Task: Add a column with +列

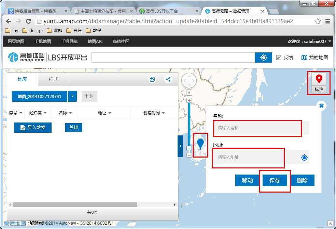Action: (x=89, y=96)
